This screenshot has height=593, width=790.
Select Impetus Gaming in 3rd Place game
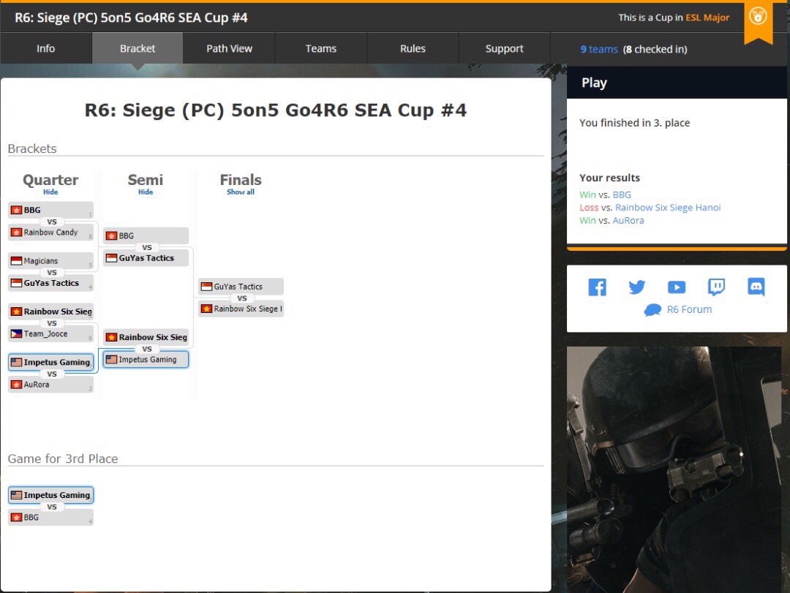click(x=50, y=495)
